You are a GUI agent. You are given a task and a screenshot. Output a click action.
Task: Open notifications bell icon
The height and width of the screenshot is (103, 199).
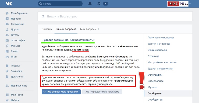90,4
